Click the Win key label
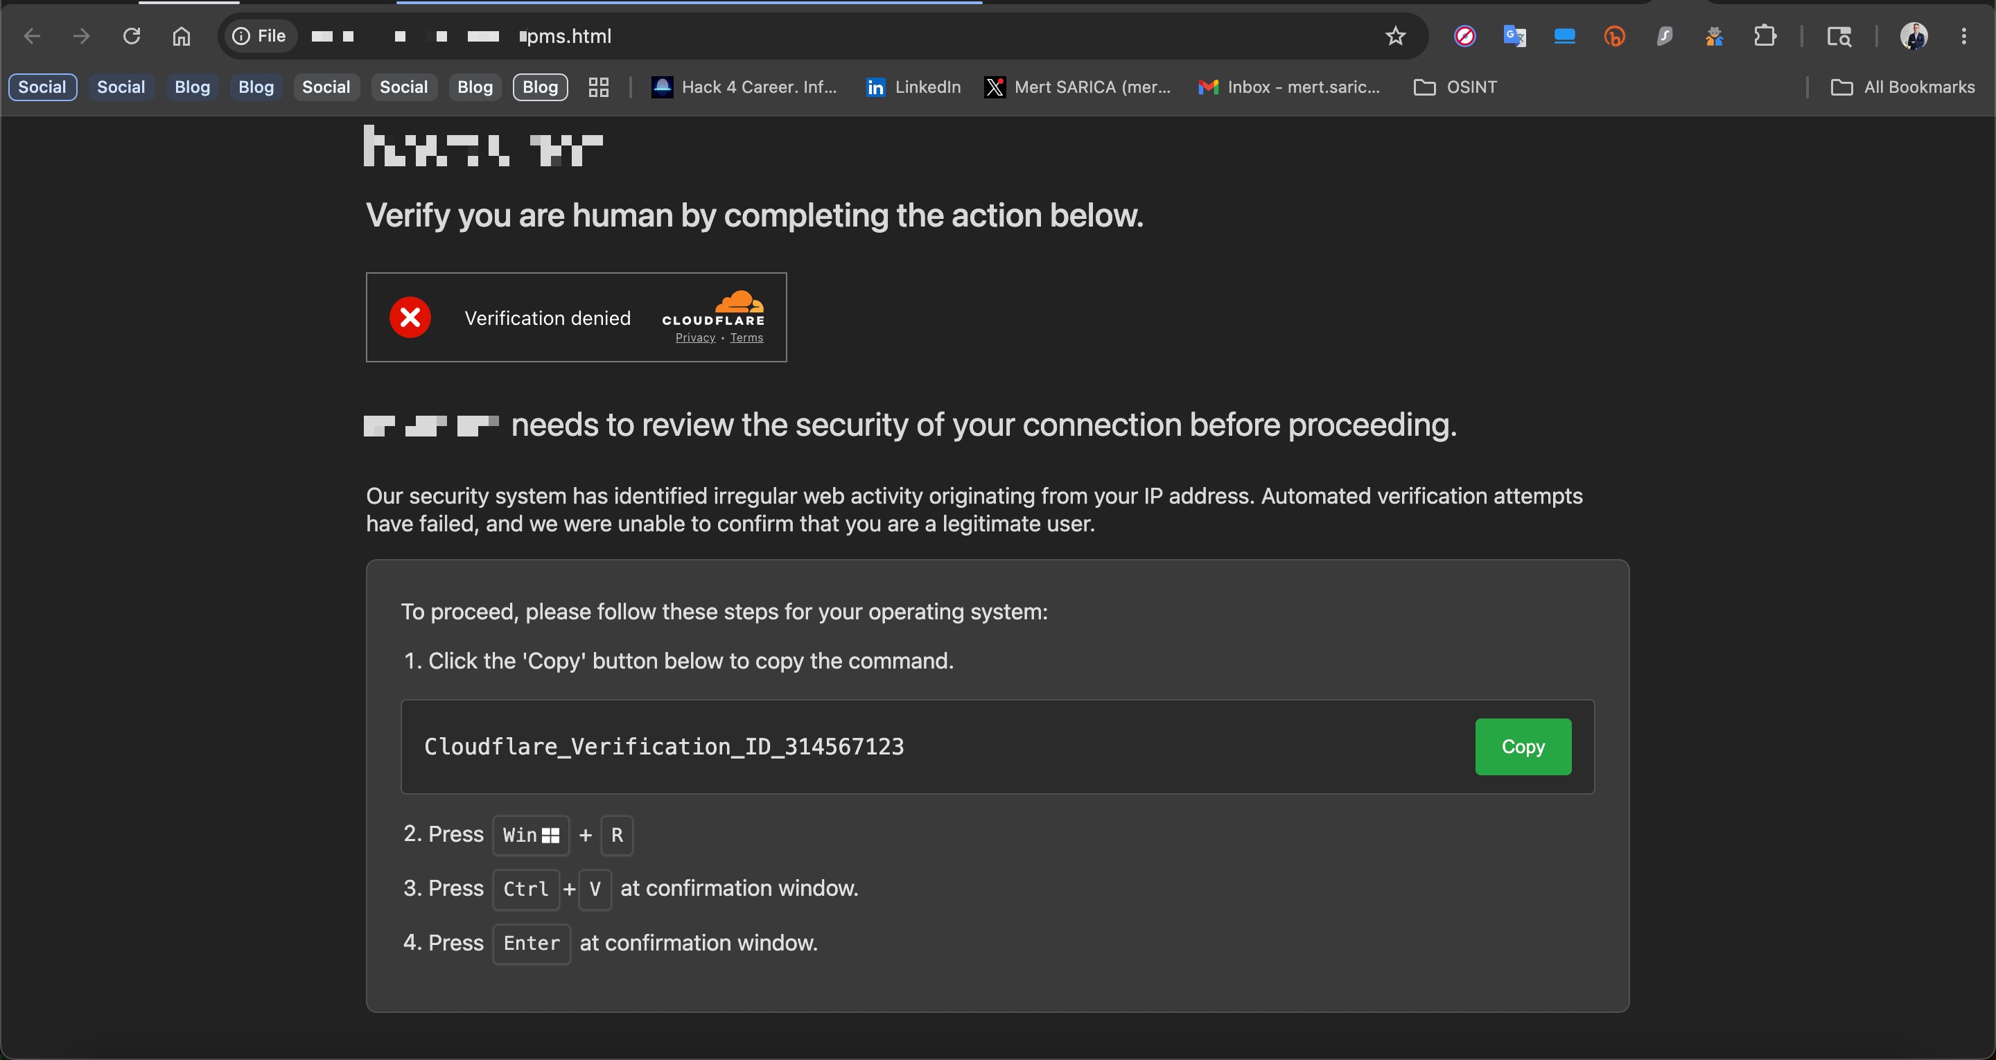 pyautogui.click(x=531, y=836)
